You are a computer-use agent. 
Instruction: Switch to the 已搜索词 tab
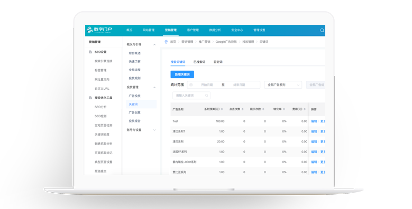(x=199, y=62)
